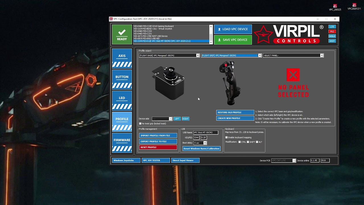Set device side to LEFT
This screenshot has height=205, width=364.
[x=177, y=119]
